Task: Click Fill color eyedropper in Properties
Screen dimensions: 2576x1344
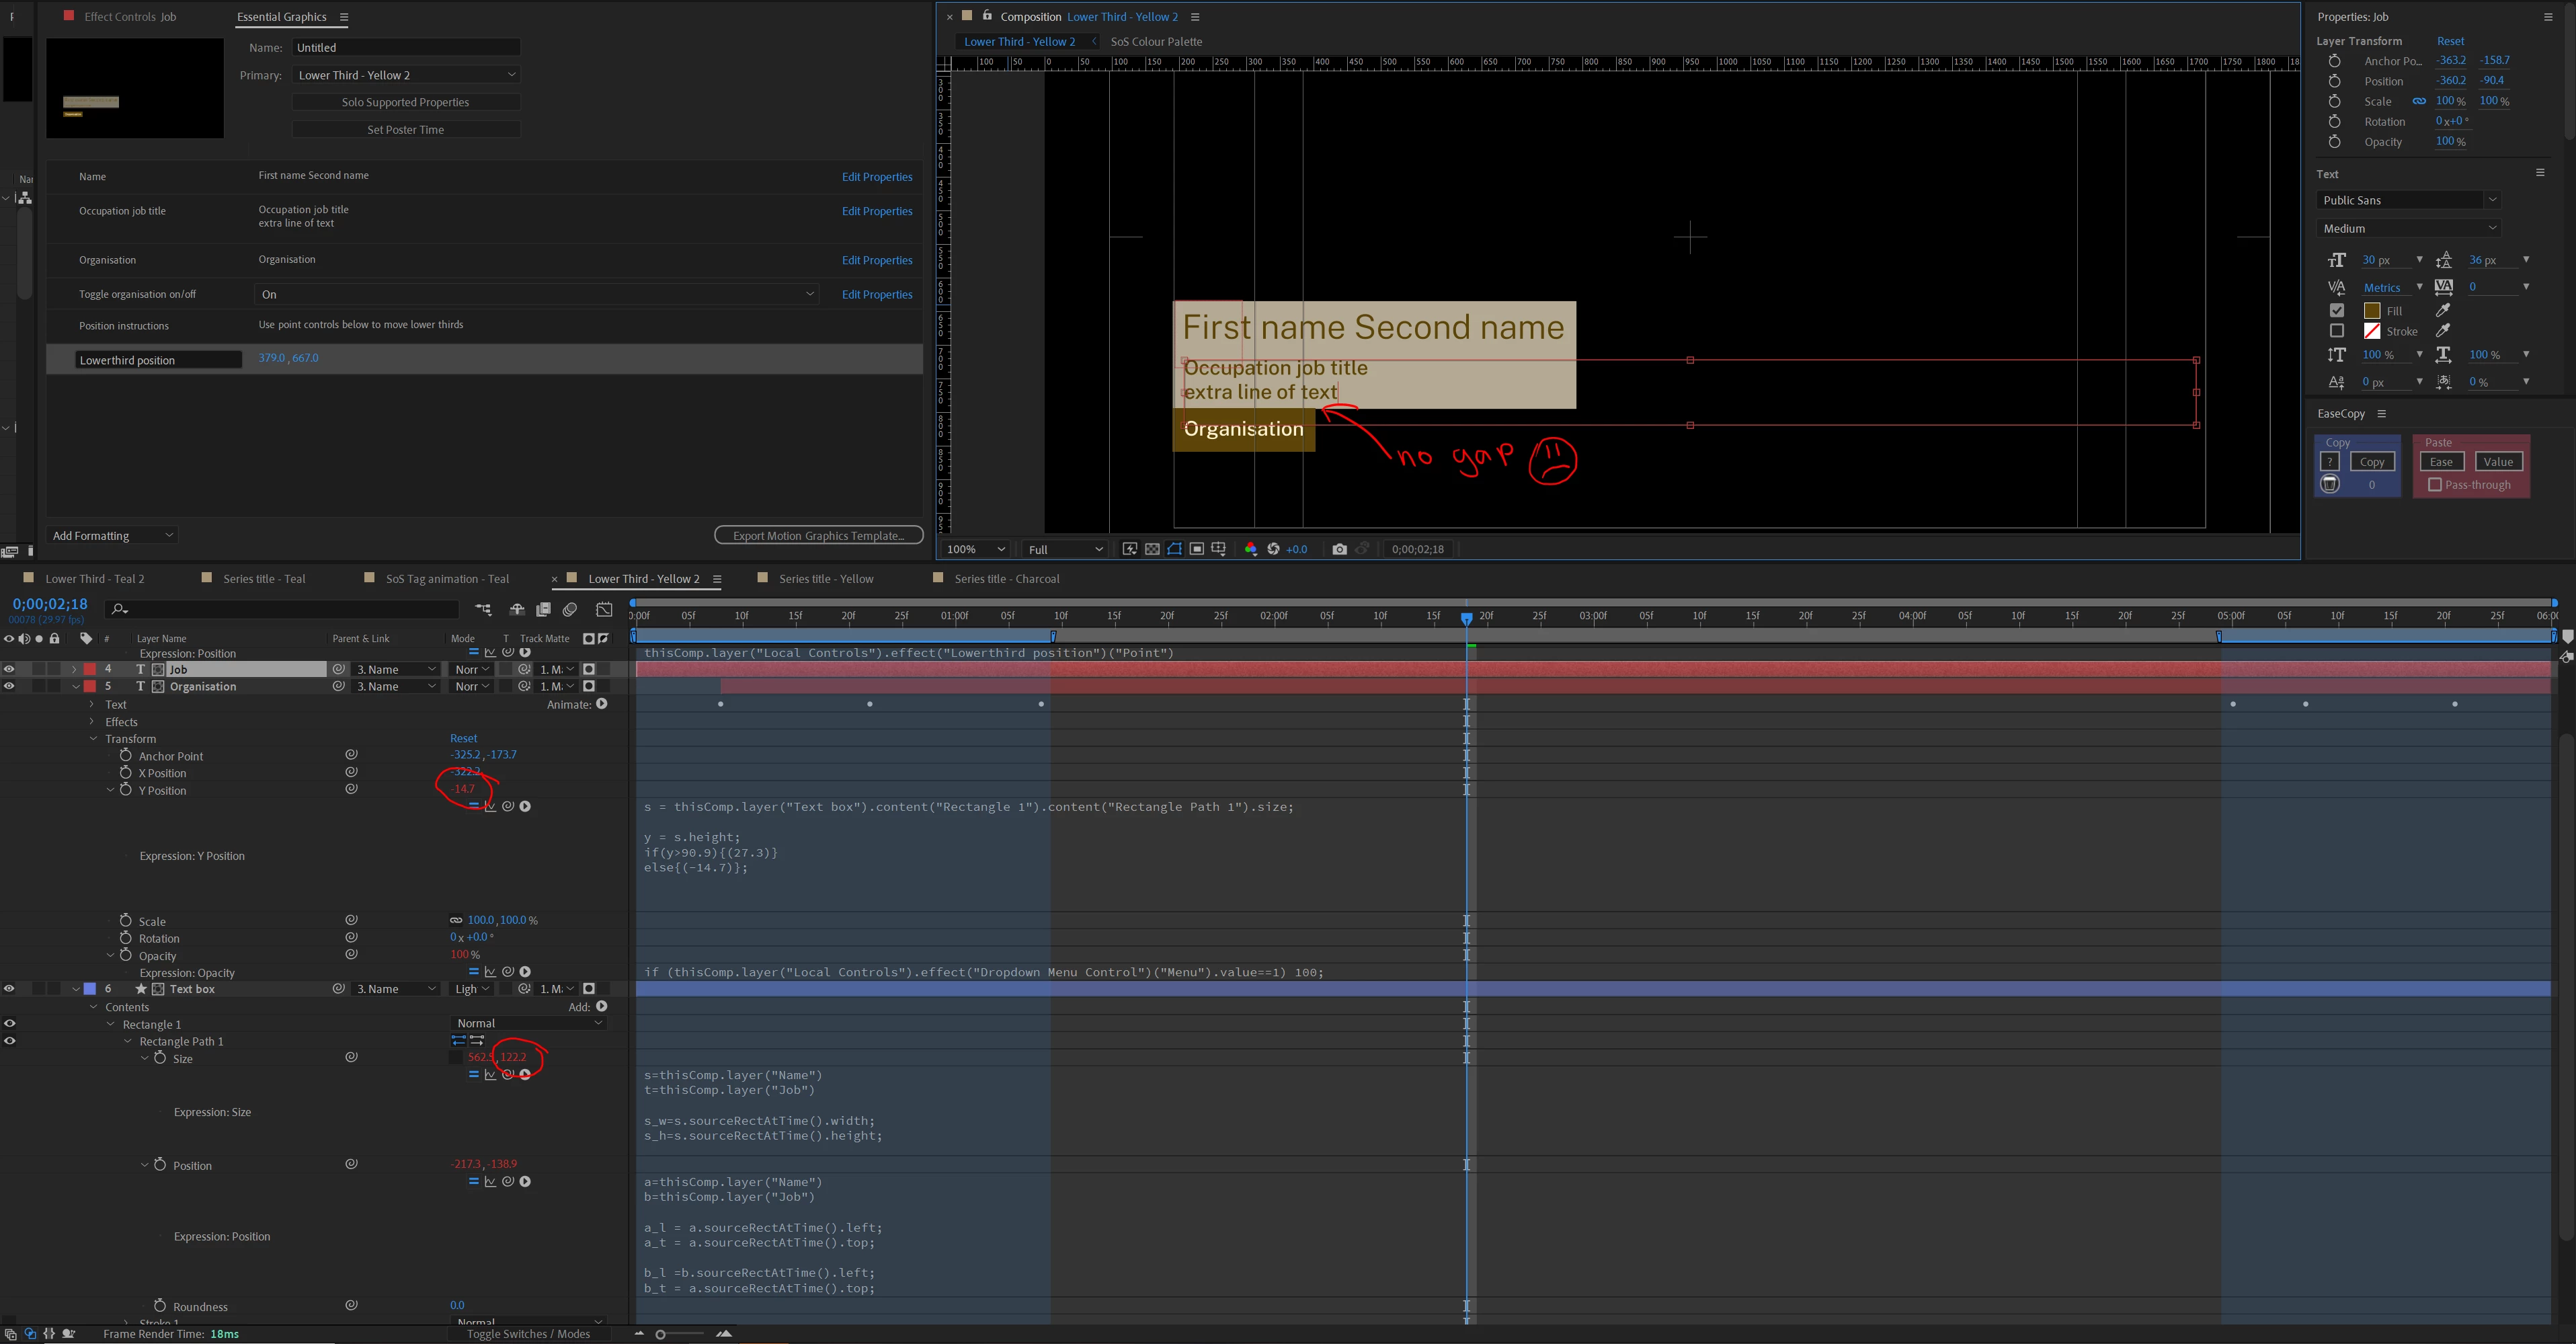Action: click(2443, 311)
